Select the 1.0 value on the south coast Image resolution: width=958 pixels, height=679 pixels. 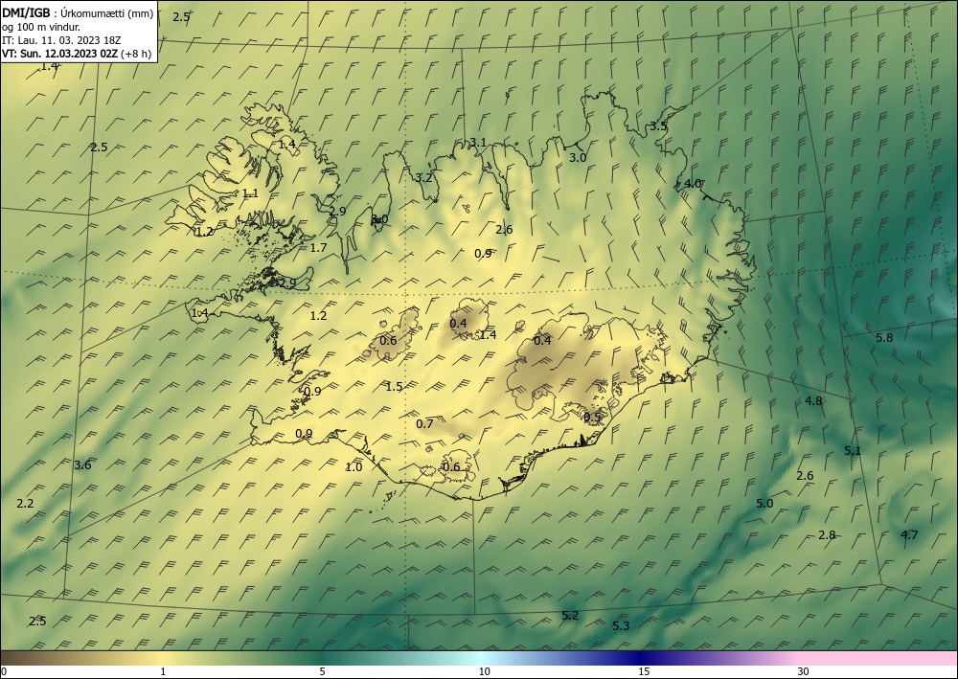[x=354, y=467]
